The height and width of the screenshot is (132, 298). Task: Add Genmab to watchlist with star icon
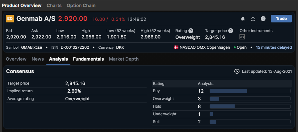pos(253,19)
